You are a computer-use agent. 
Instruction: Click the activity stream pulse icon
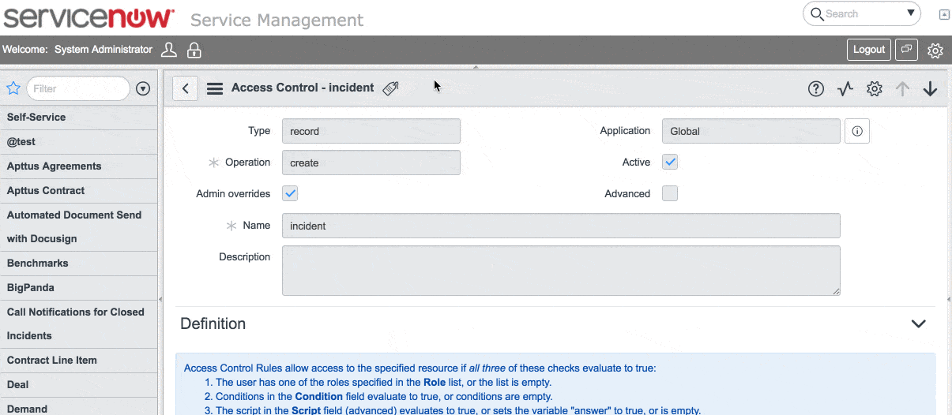click(x=845, y=89)
